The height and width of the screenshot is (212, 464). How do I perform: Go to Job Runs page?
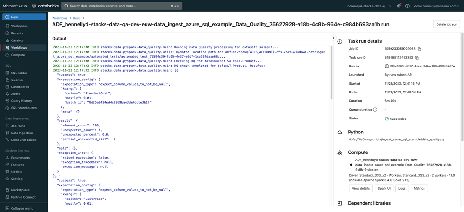[x=24, y=126]
